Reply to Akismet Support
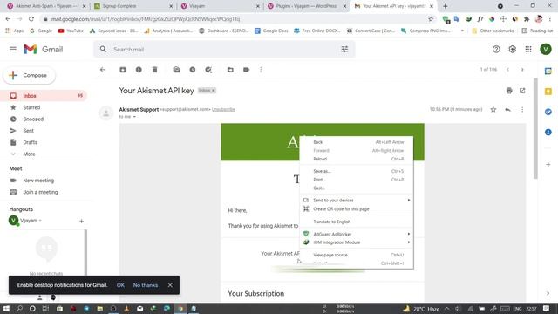The height and width of the screenshot is (314, 558). pos(507,110)
